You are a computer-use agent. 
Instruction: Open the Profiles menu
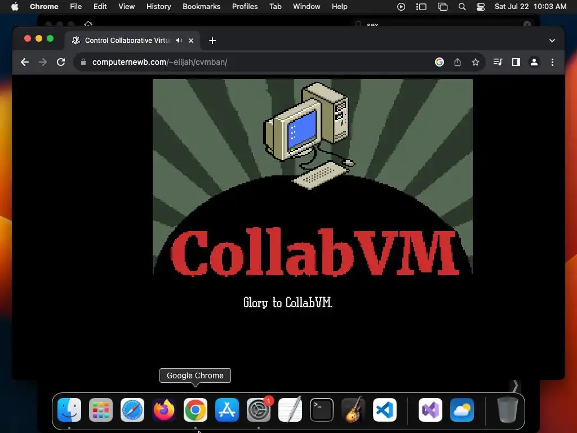pyautogui.click(x=245, y=7)
